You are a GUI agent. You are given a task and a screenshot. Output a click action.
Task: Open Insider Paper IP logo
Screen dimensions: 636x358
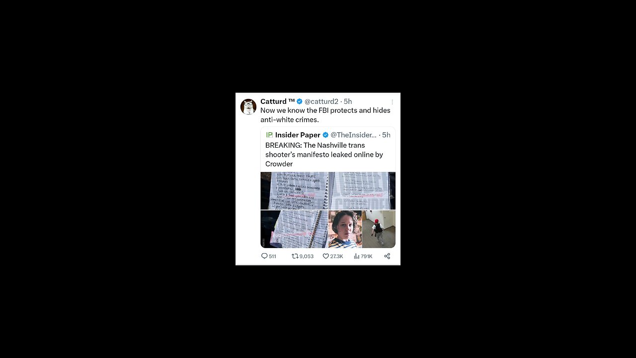[269, 135]
